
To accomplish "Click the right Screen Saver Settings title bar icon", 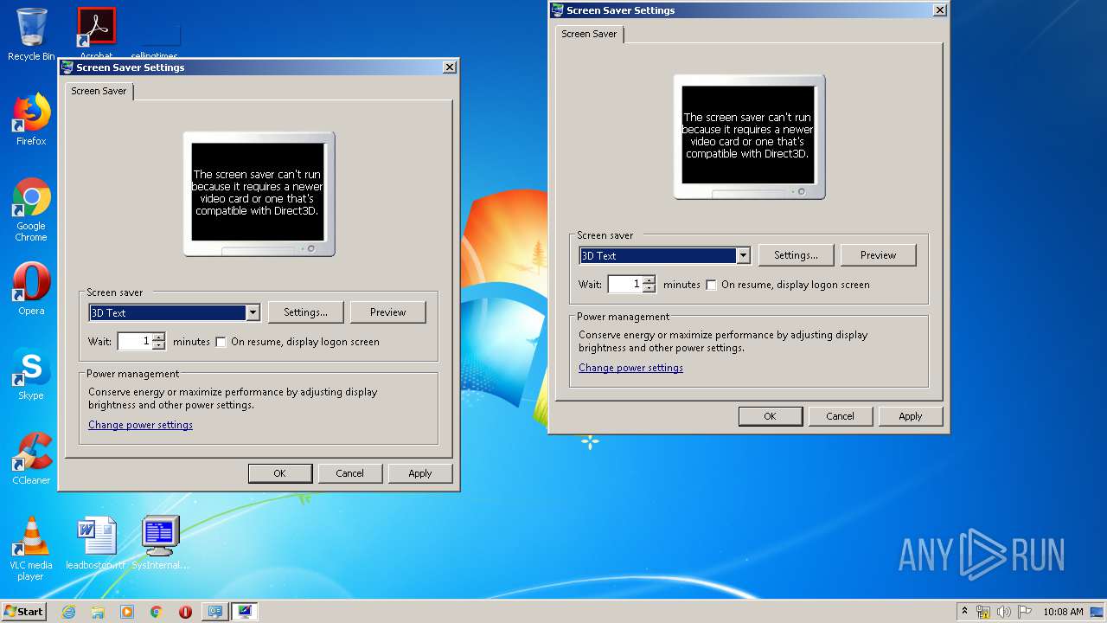I will click(558, 10).
